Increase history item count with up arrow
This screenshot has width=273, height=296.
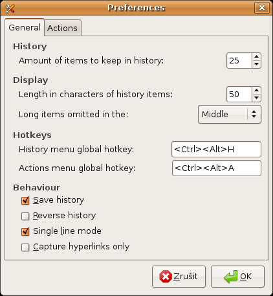[256, 57]
